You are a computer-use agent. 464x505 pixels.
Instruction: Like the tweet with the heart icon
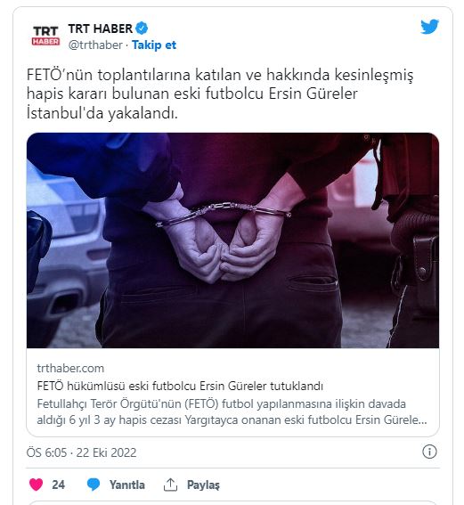click(x=36, y=485)
